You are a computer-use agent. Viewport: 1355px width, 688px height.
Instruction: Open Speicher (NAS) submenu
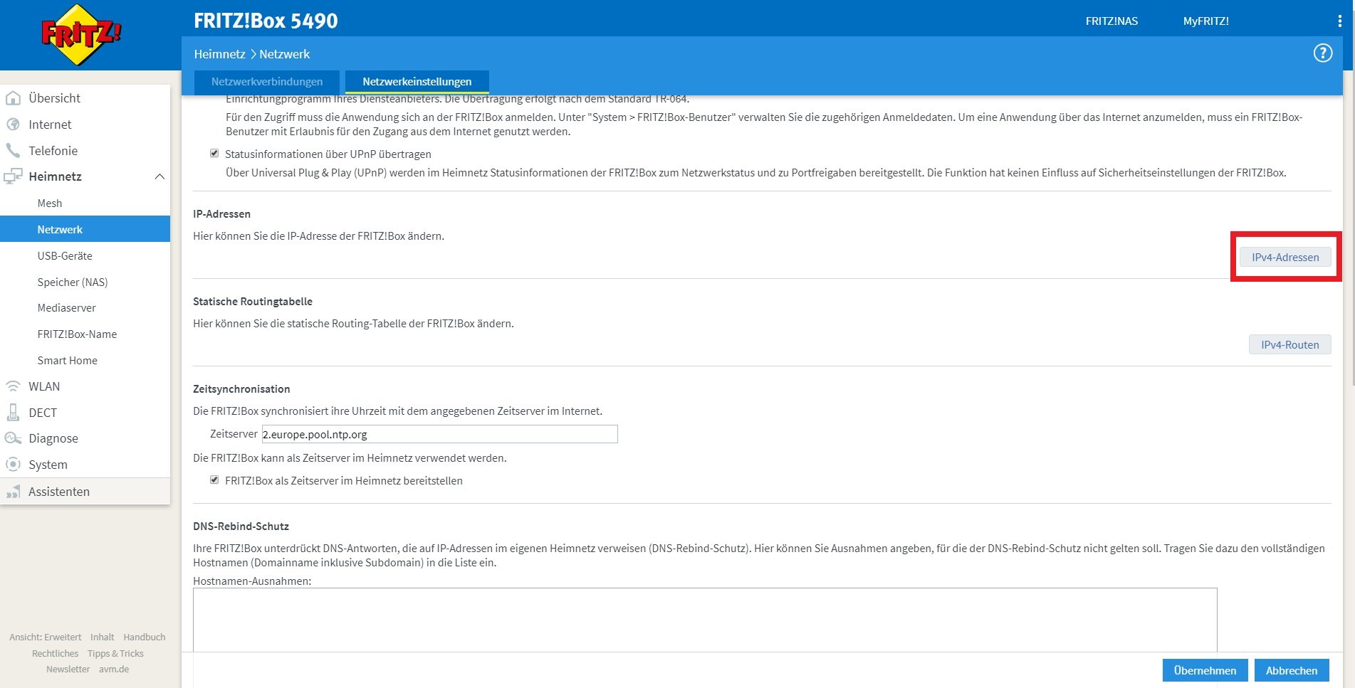[x=73, y=282]
